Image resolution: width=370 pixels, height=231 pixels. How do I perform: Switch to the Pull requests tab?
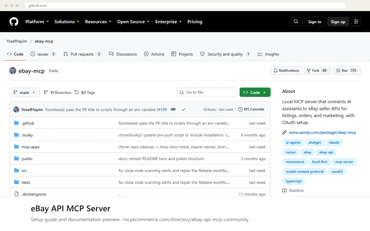click(82, 54)
